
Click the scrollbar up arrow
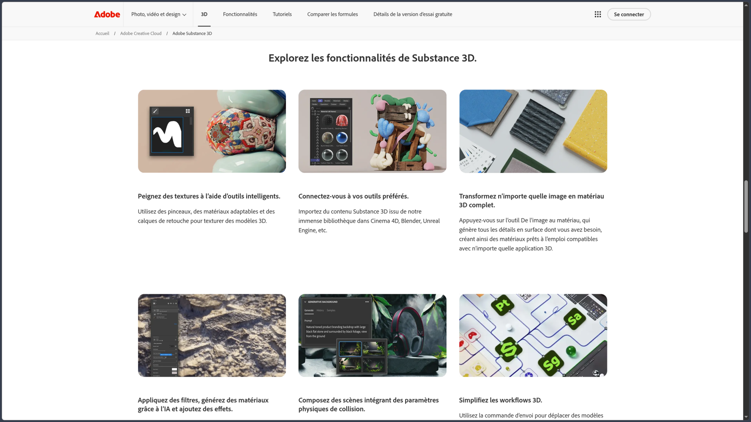click(x=746, y=5)
